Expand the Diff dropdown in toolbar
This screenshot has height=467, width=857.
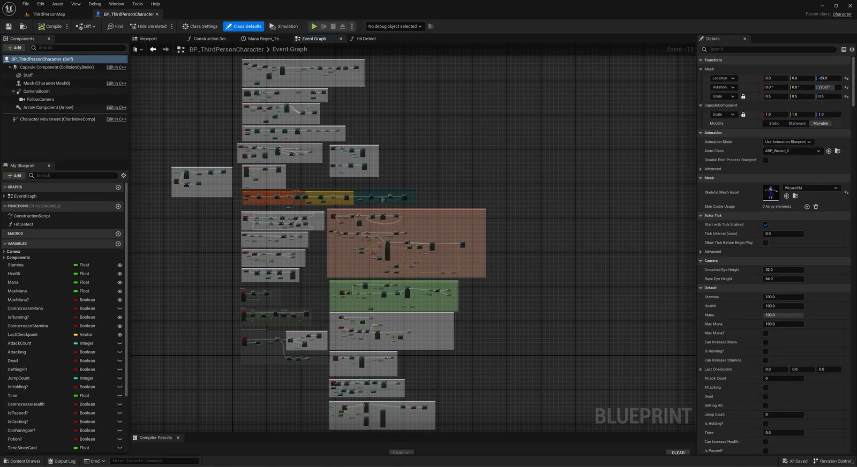click(x=86, y=26)
